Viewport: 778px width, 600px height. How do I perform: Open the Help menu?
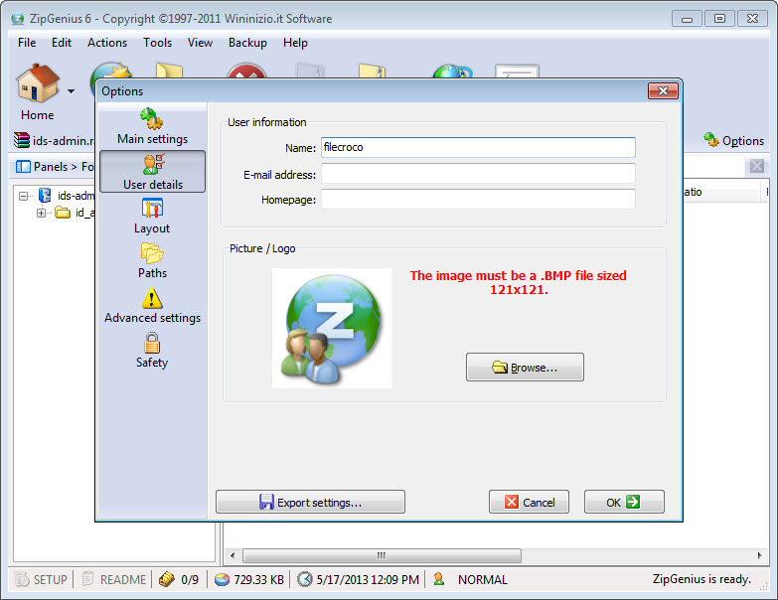(295, 43)
